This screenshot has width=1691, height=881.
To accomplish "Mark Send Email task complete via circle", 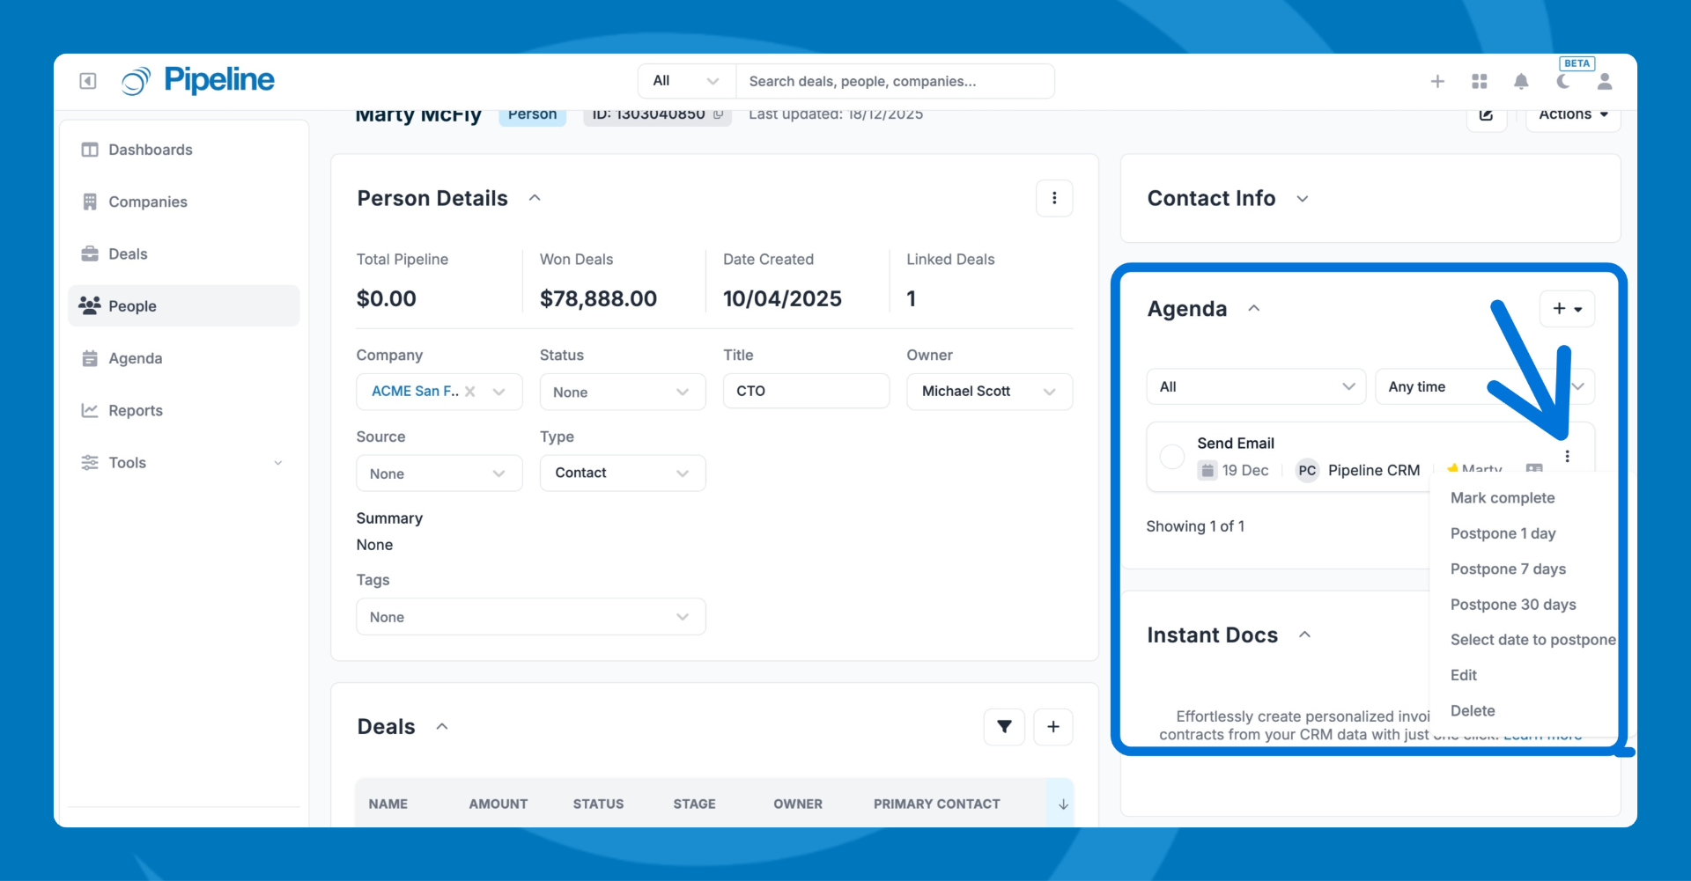I will (1172, 456).
